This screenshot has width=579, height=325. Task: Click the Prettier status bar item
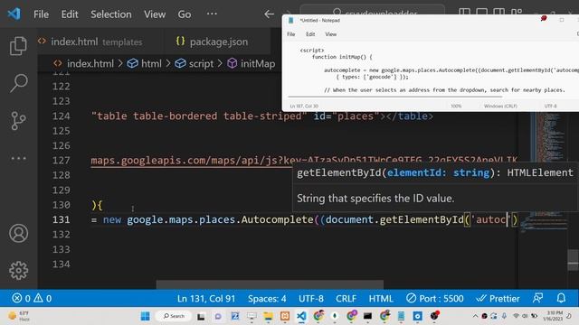tap(498, 299)
